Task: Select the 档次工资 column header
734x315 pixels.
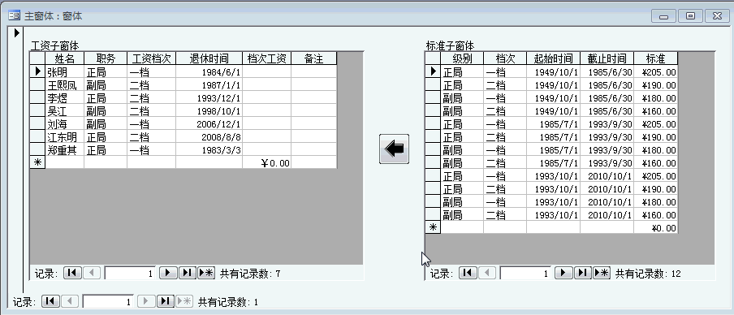Action: 267,58
